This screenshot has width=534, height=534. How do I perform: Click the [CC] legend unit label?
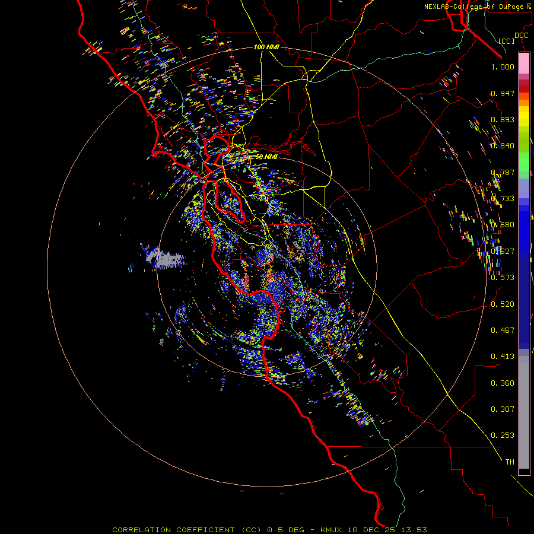[x=507, y=41]
